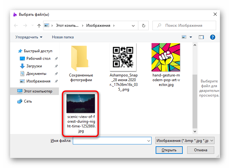Click pin icon next to Изображения

(x=56, y=81)
